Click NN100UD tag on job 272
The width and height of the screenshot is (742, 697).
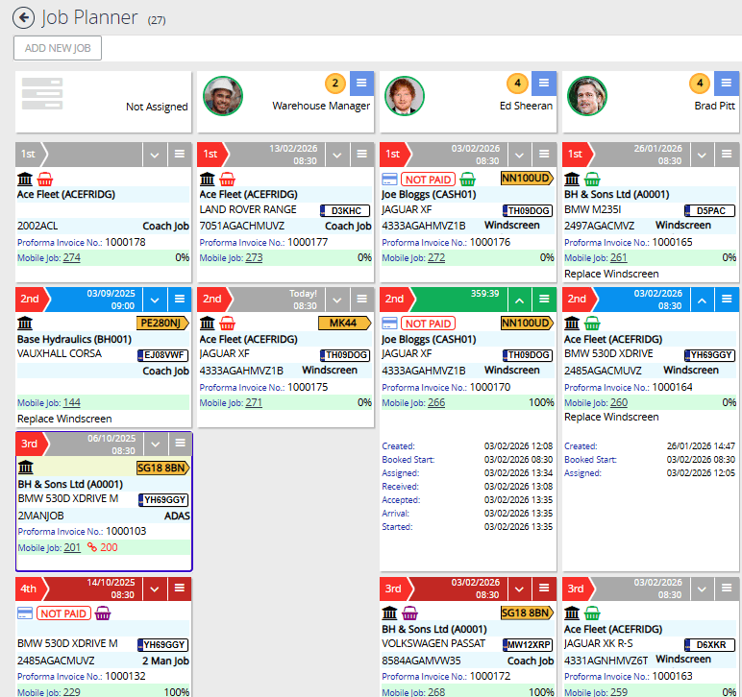click(x=527, y=179)
